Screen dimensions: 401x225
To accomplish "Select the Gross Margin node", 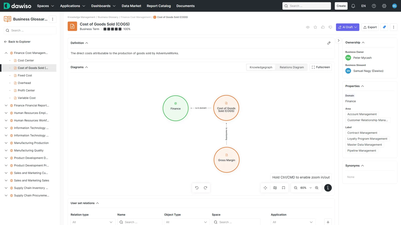I will (x=227, y=160).
